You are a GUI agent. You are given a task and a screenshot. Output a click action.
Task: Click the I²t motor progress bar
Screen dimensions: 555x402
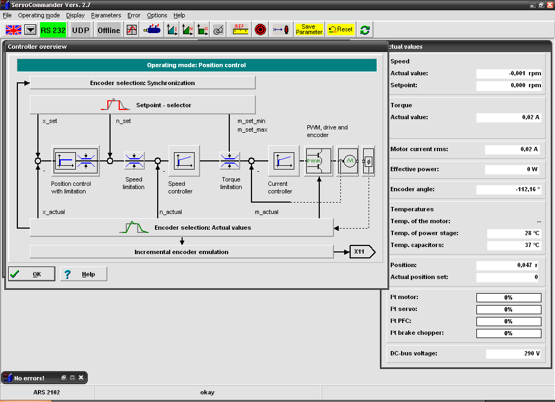coord(508,297)
